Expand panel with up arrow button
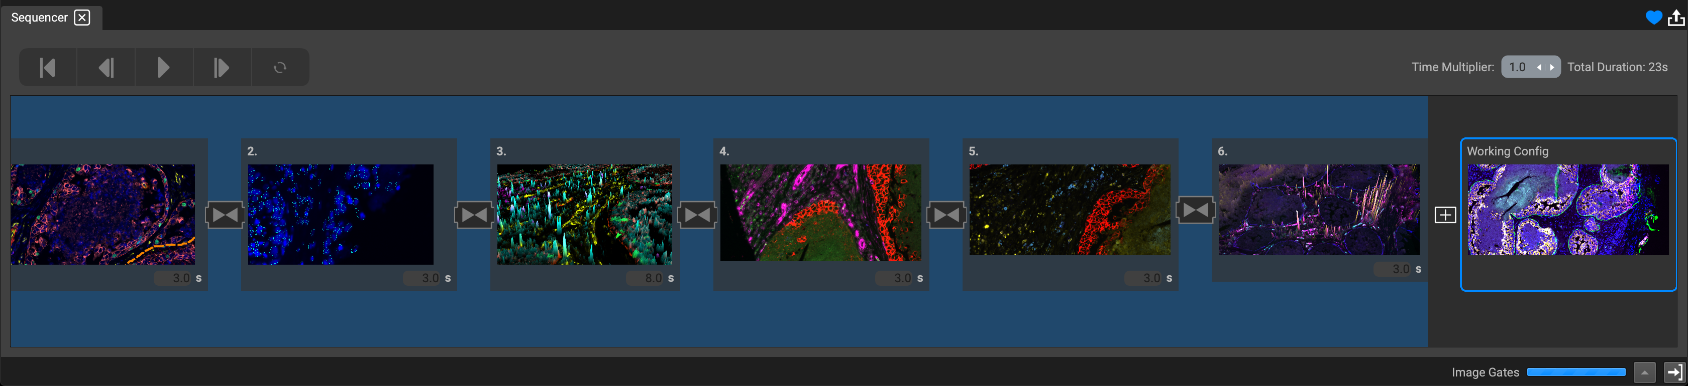The width and height of the screenshot is (1688, 386). tap(1644, 372)
